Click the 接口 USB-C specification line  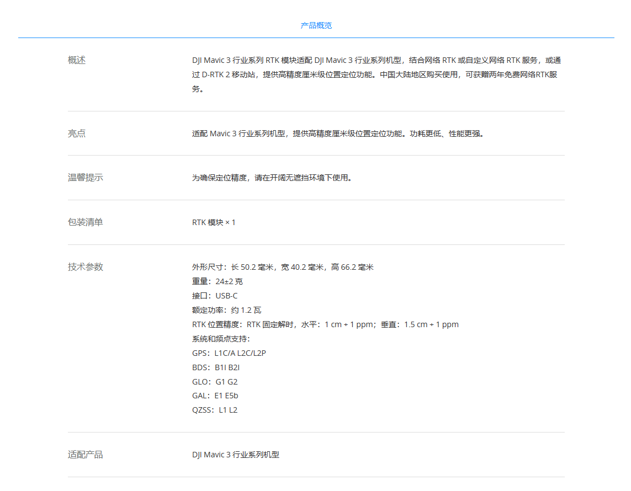pos(215,296)
